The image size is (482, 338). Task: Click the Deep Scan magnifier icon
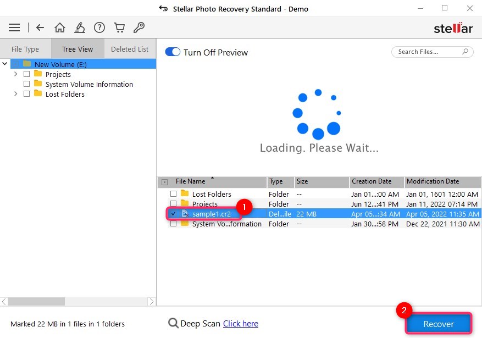tap(173, 323)
